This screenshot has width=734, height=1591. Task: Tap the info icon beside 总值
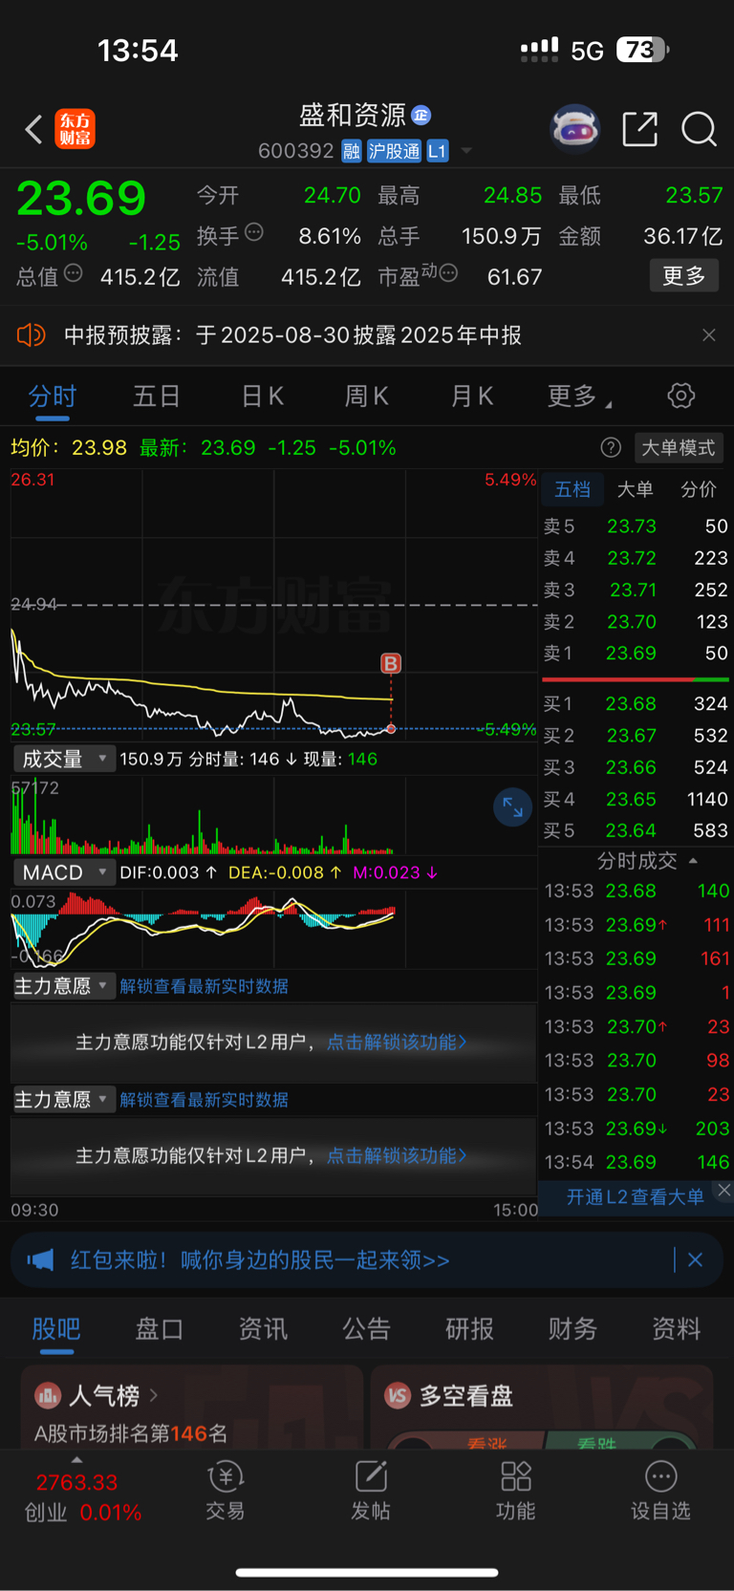(73, 273)
